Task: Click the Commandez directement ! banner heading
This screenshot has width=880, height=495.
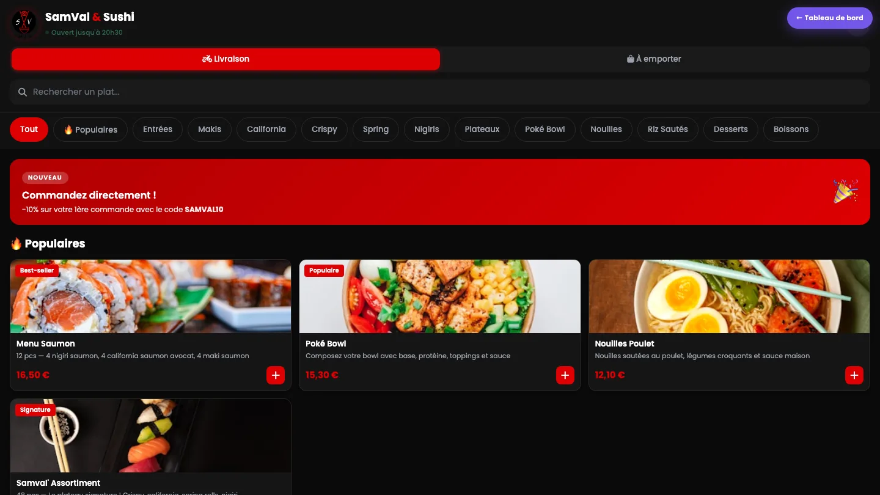Action: pos(89,196)
